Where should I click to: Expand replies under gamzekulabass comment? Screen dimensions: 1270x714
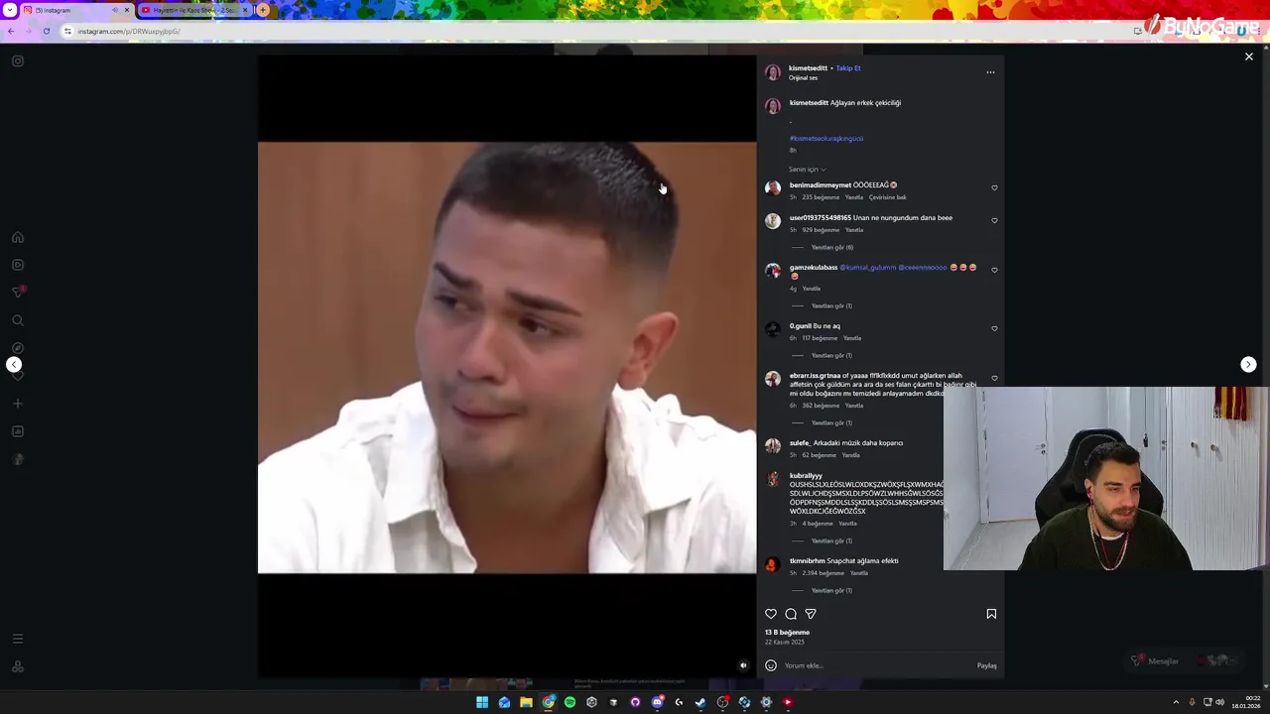[x=831, y=306]
